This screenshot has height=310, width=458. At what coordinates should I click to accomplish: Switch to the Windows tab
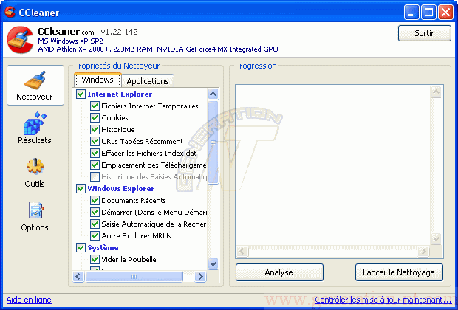click(98, 80)
